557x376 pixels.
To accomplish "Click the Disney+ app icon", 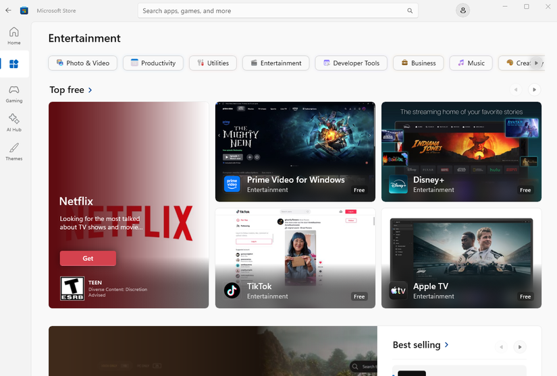I will (x=398, y=184).
